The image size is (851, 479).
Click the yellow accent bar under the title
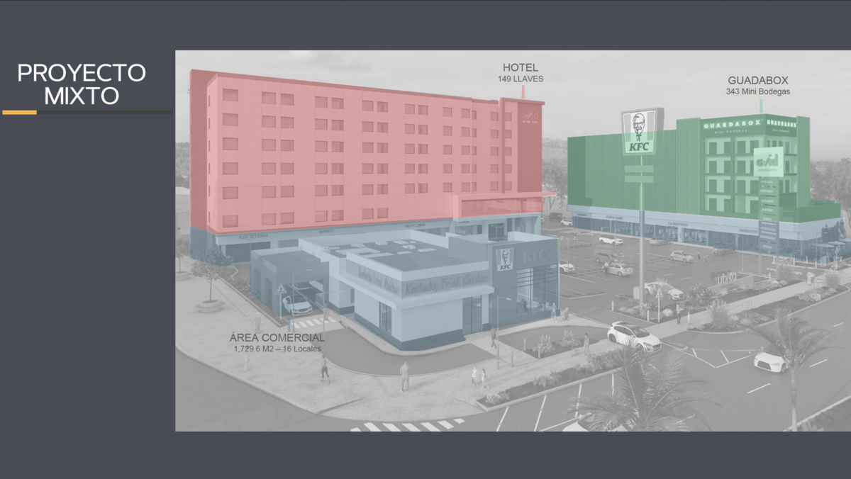click(19, 112)
